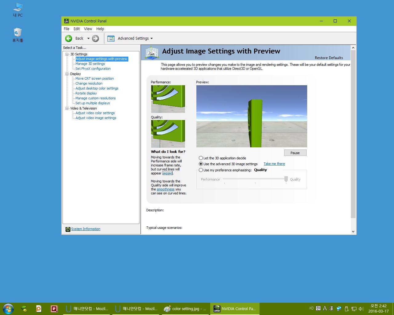Click the smoothness glossary link
Screen dimensions: 394x315
[166, 189]
